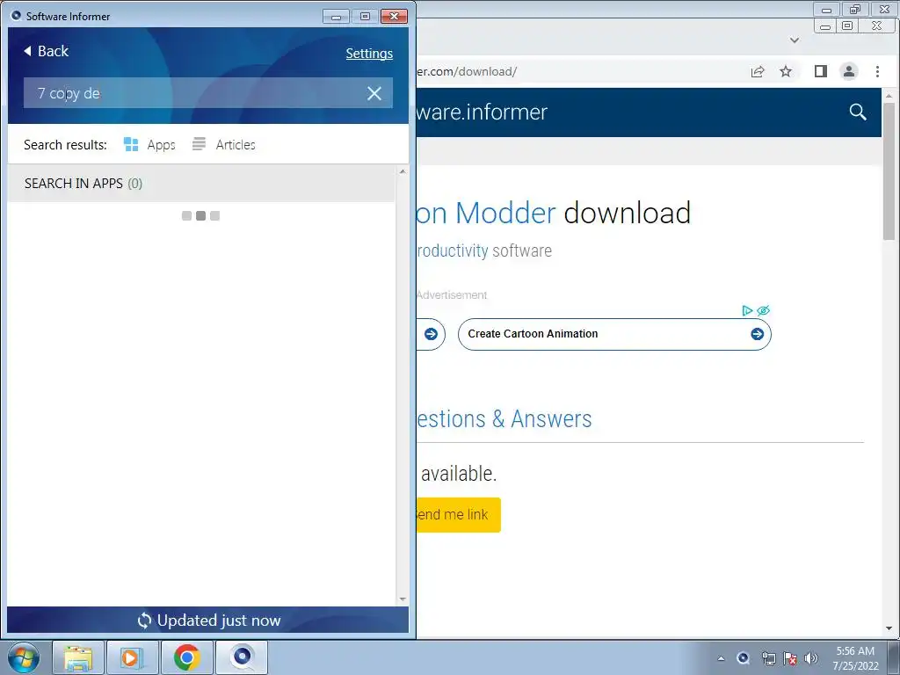The width and height of the screenshot is (900, 675).
Task: Open the Chrome profile avatar
Action: (849, 71)
